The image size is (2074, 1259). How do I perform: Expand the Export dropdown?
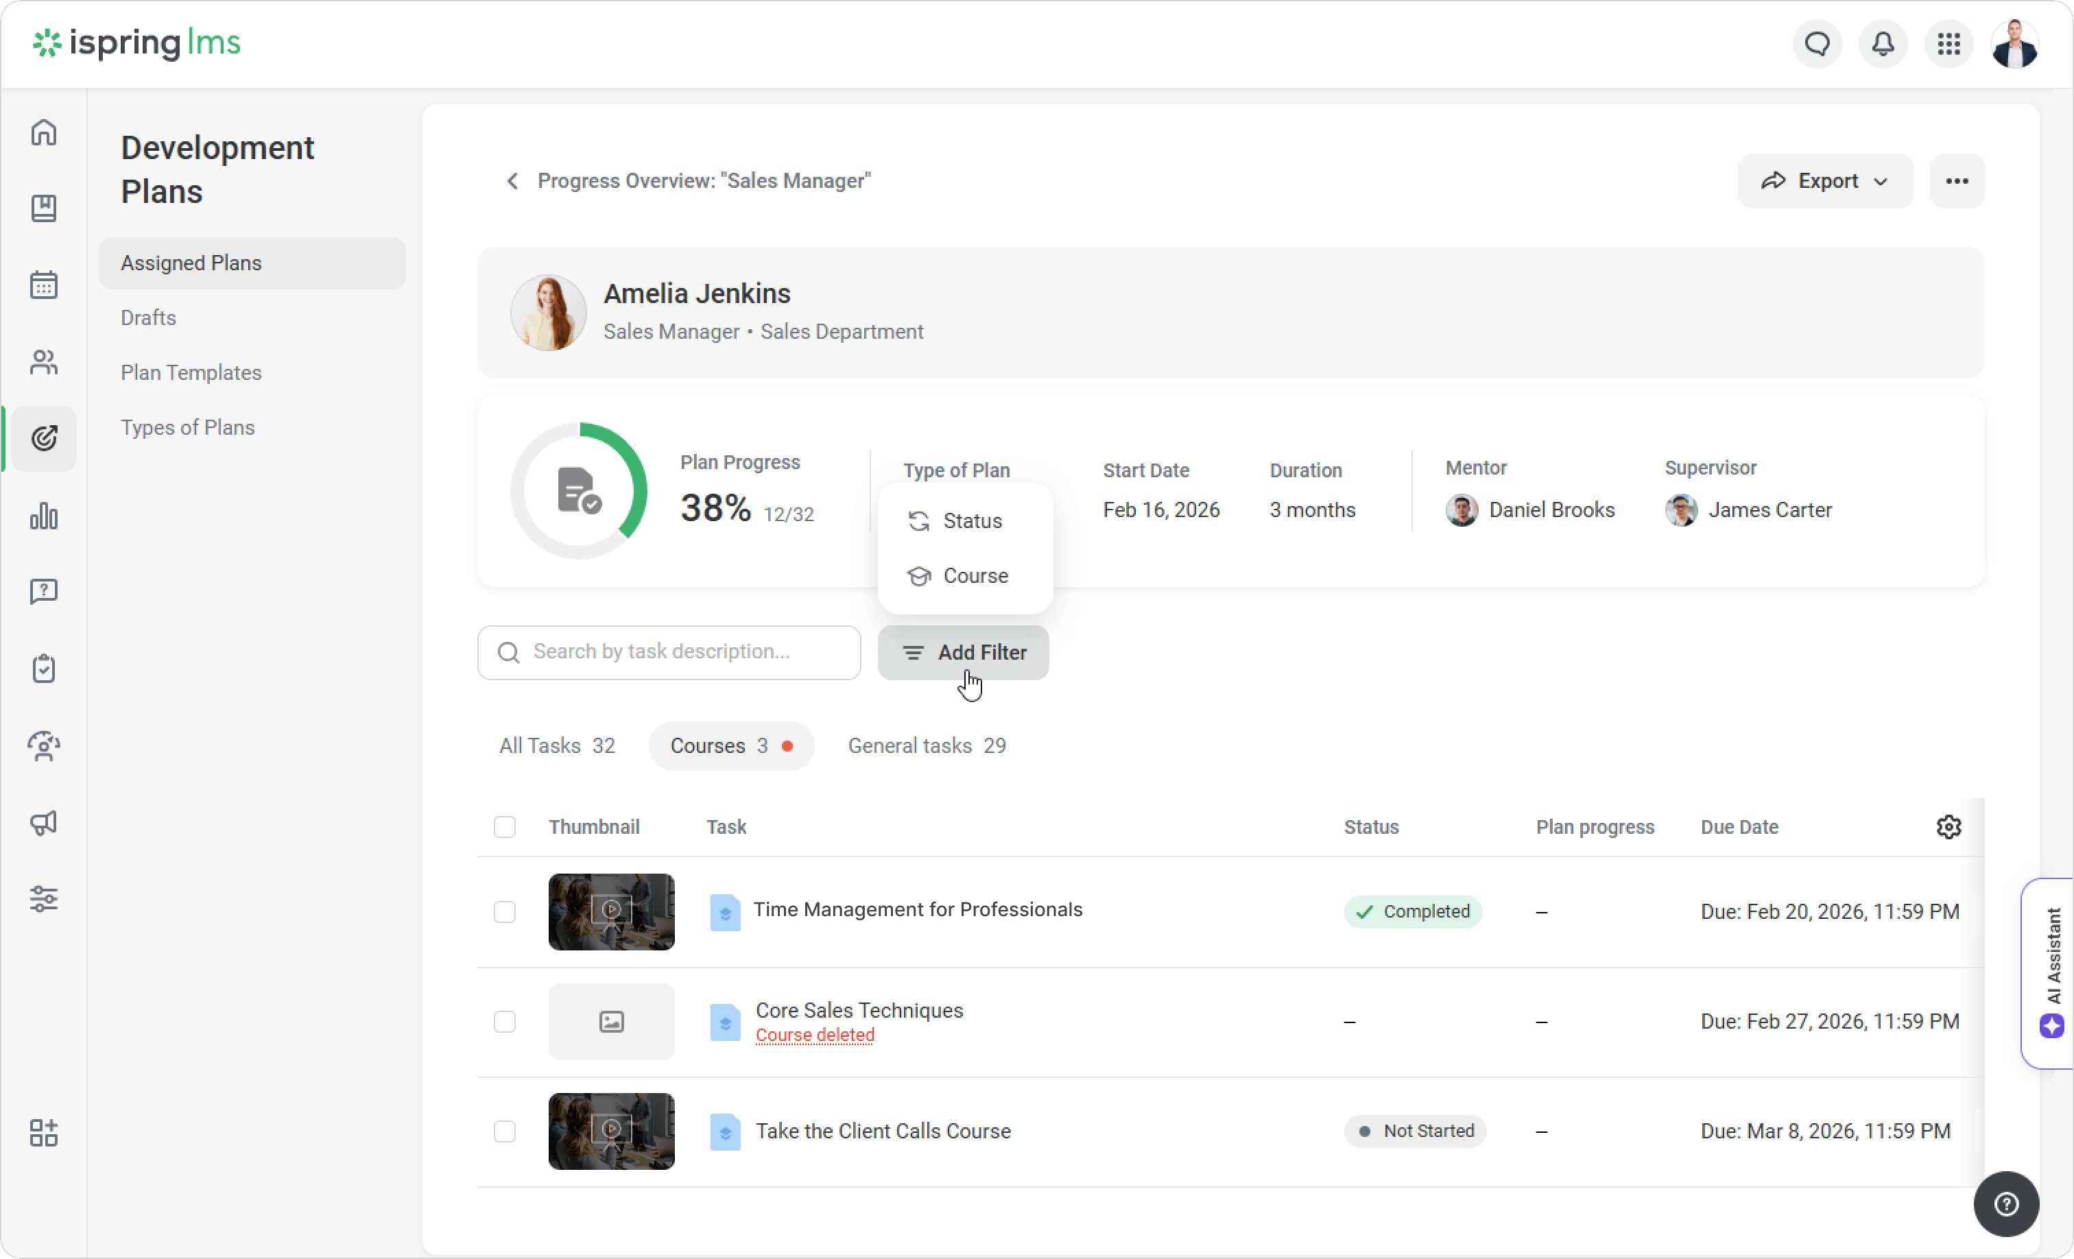click(1825, 181)
